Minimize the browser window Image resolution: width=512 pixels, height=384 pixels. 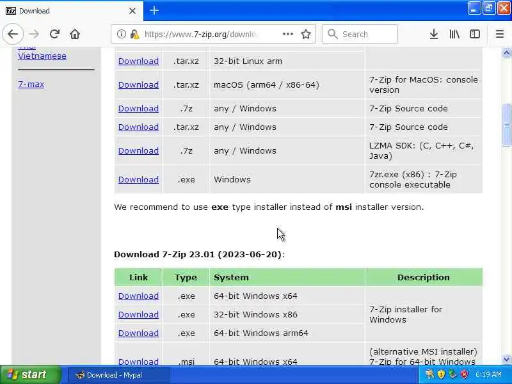pyautogui.click(x=474, y=8)
